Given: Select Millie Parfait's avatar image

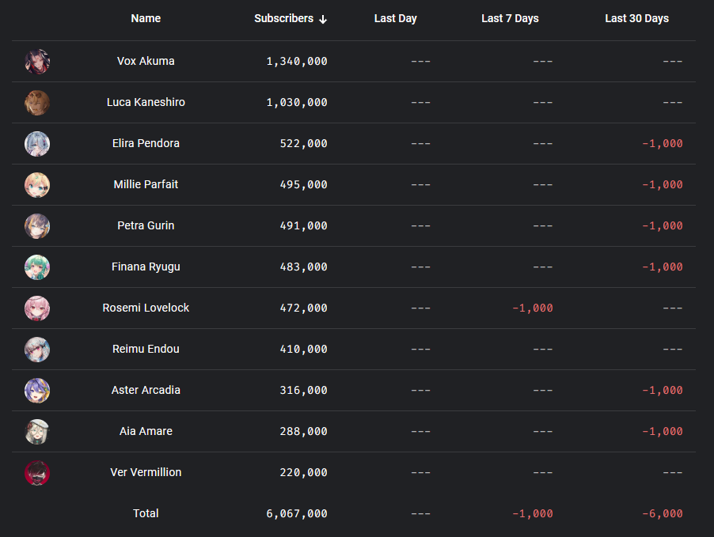Looking at the screenshot, I should pos(37,185).
